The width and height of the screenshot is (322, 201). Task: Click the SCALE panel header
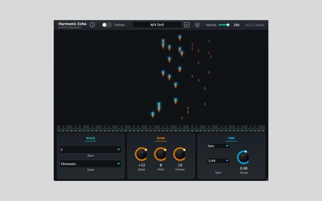click(x=90, y=138)
